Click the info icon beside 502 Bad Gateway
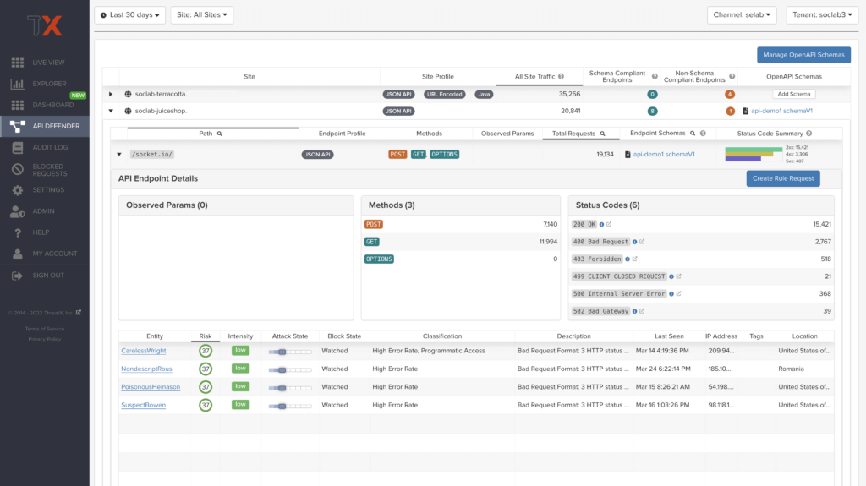 tap(634, 312)
